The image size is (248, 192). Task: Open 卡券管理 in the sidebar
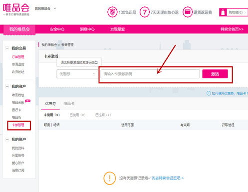coord(18,125)
